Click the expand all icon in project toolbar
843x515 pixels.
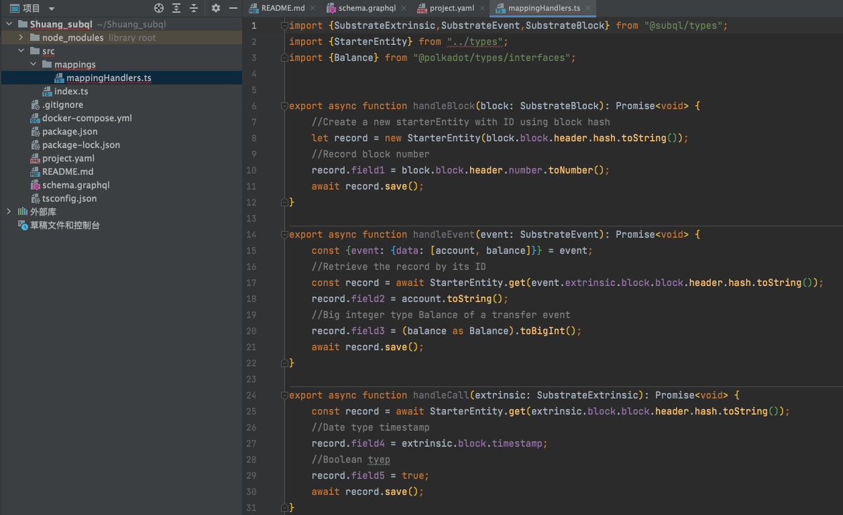click(176, 8)
